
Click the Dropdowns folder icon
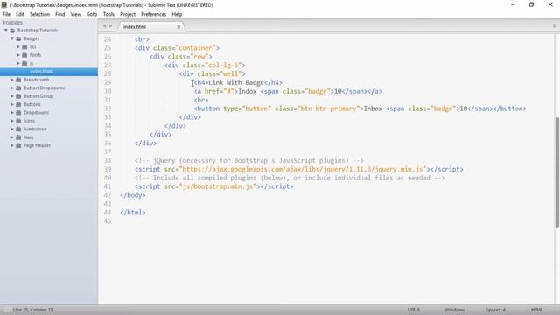18,113
